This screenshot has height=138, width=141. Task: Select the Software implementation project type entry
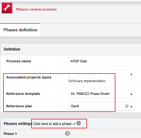point(87,81)
